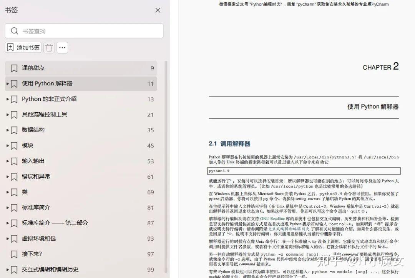Viewport: 415px width, 278px height.
Task: Close the 书签 bookmarks panel
Action: (x=158, y=10)
